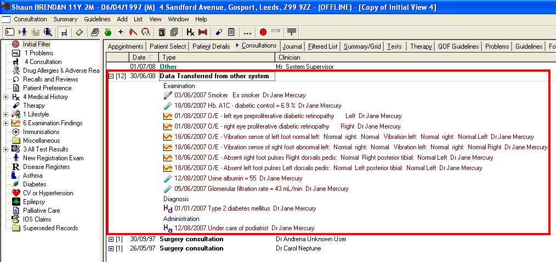Click the eraser toolbar icon

tap(80, 32)
